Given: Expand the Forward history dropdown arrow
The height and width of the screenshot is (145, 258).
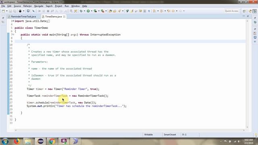Looking at the screenshot, I should pos(184,11).
